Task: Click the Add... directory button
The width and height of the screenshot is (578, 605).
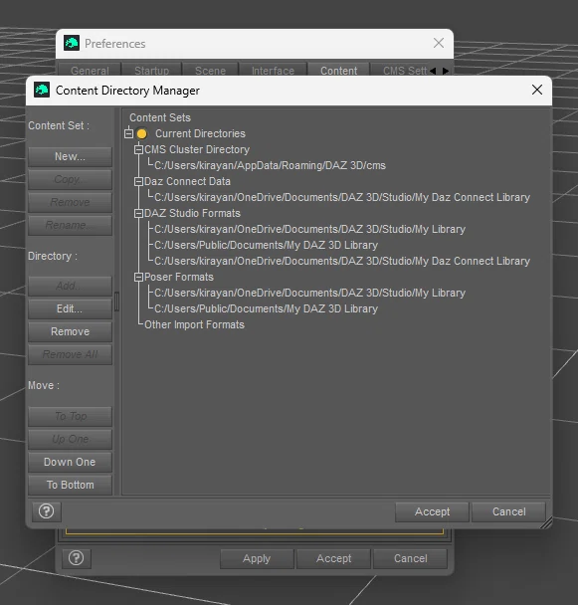Action: pos(70,286)
